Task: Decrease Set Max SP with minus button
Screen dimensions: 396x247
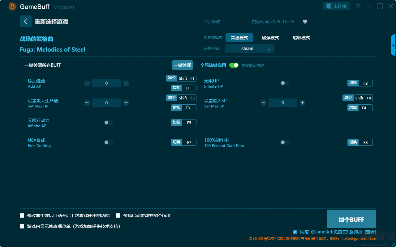Action: coord(263,103)
